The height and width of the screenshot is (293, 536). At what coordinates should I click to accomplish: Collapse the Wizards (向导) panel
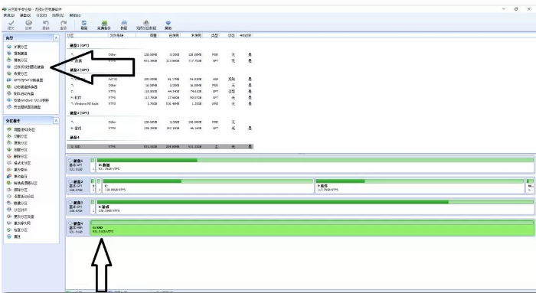[x=56, y=38]
